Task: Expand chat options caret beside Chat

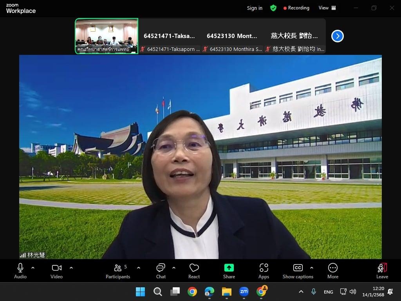Action: [174, 268]
